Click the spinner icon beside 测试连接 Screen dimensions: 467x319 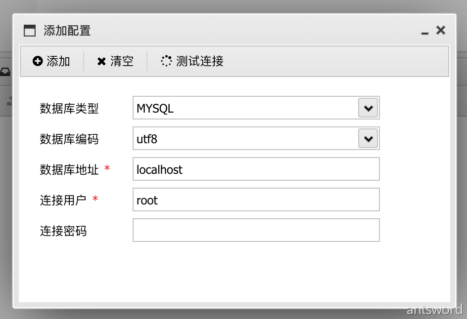(166, 61)
